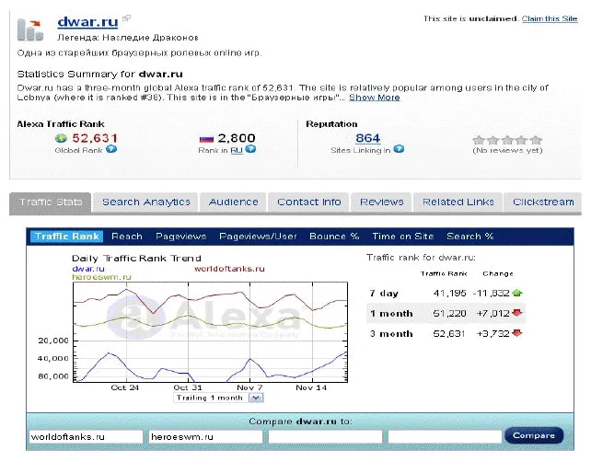Image resolution: width=591 pixels, height=462 pixels.
Task: Click the Global Rank help icon
Action: coord(111,149)
